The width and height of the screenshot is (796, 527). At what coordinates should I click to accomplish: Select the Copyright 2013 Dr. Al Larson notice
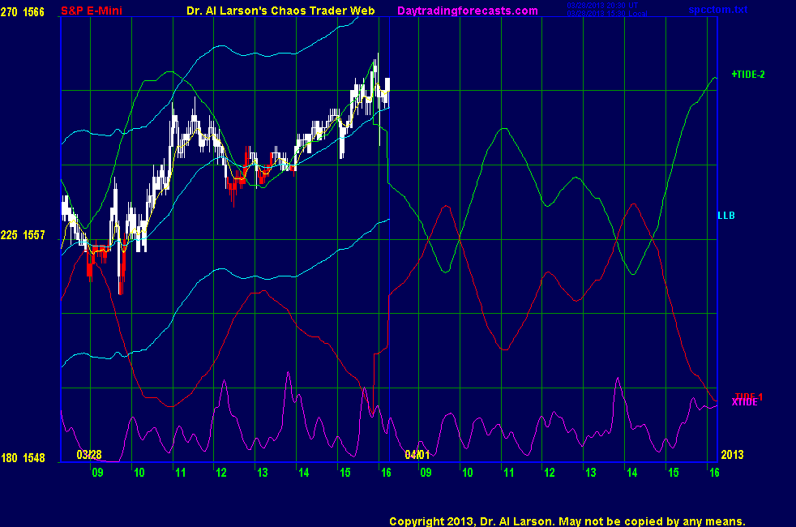(x=567, y=521)
